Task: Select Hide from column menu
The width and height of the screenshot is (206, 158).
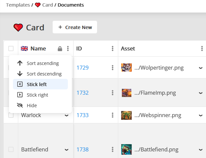Action: coord(40,106)
